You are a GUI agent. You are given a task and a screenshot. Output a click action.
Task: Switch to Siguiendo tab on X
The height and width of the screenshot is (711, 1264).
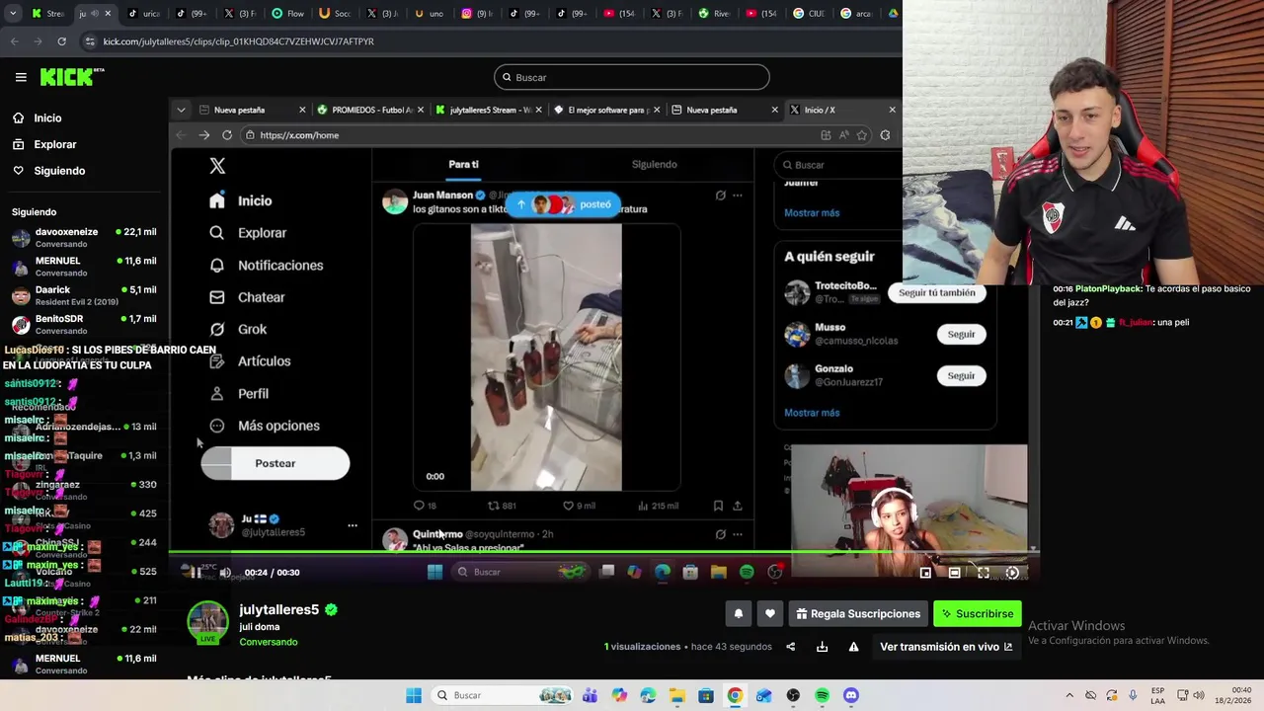tap(654, 165)
